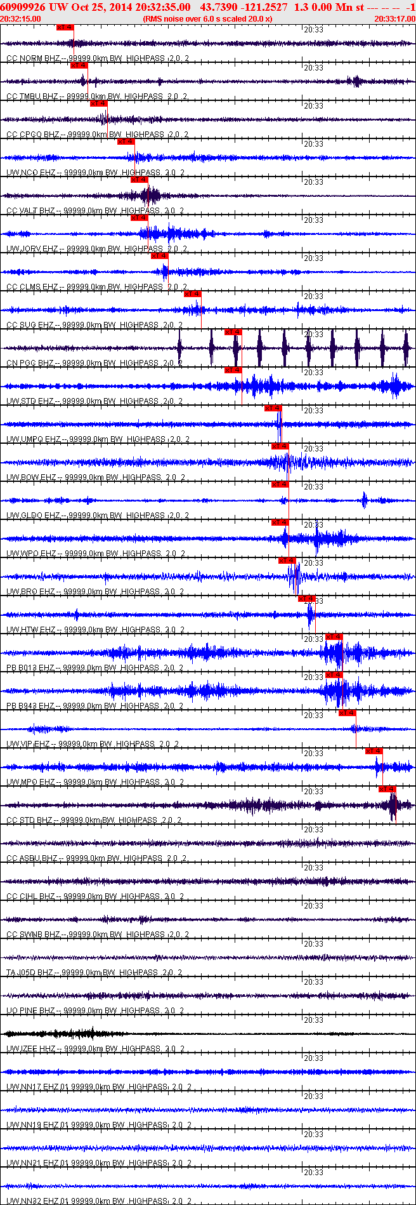Screen dimensions: 416x1205
Task: Select the pick flag on UW NCO trace
Action: coord(126,142)
